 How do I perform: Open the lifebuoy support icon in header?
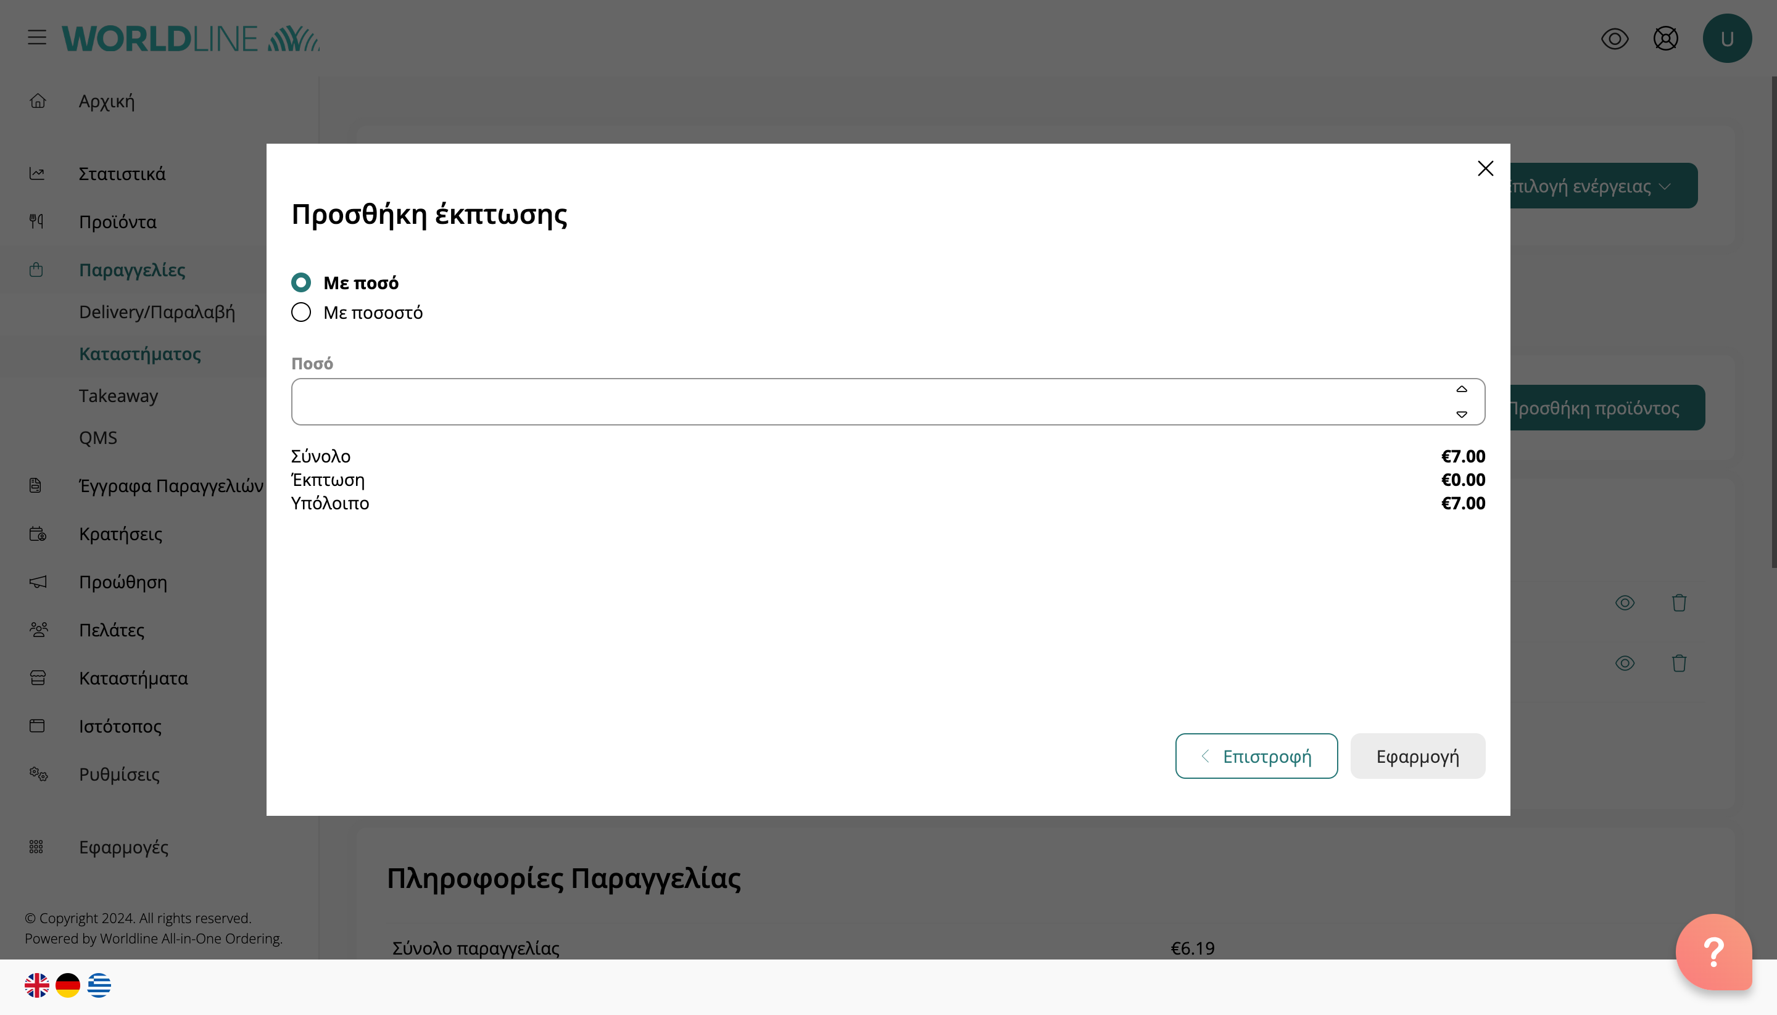coord(1665,38)
